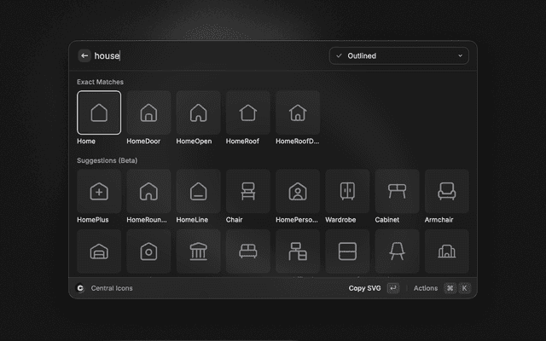Choose the lounge chair with angled legs
The height and width of the screenshot is (341, 546).
click(x=397, y=251)
